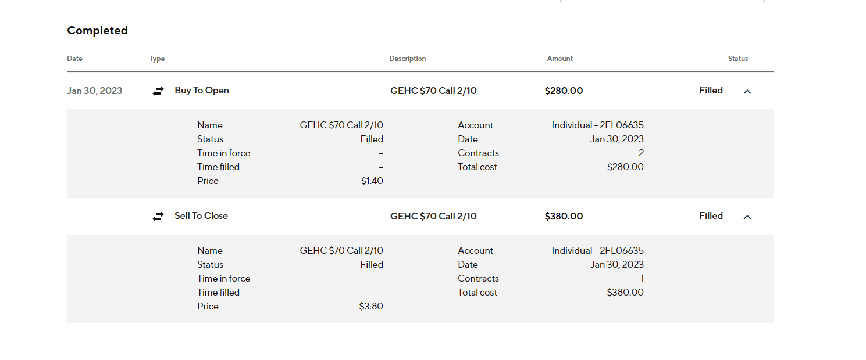Click the Description column header
This screenshot has width=866, height=360.
click(x=408, y=59)
